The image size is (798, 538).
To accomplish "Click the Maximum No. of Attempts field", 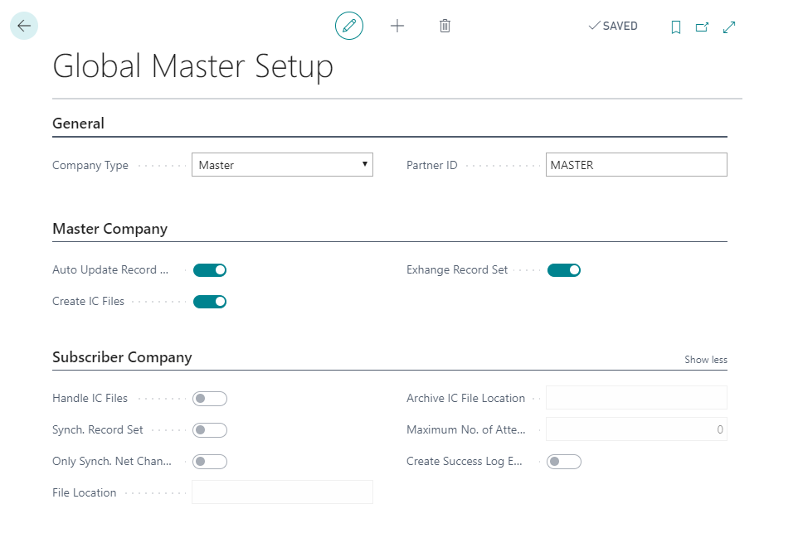I will click(x=637, y=429).
